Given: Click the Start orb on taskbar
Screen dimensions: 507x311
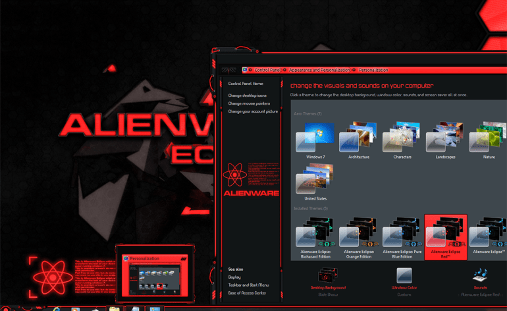Looking at the screenshot, I should tap(7, 309).
